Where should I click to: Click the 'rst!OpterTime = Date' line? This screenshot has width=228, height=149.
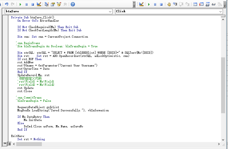point(33,69)
